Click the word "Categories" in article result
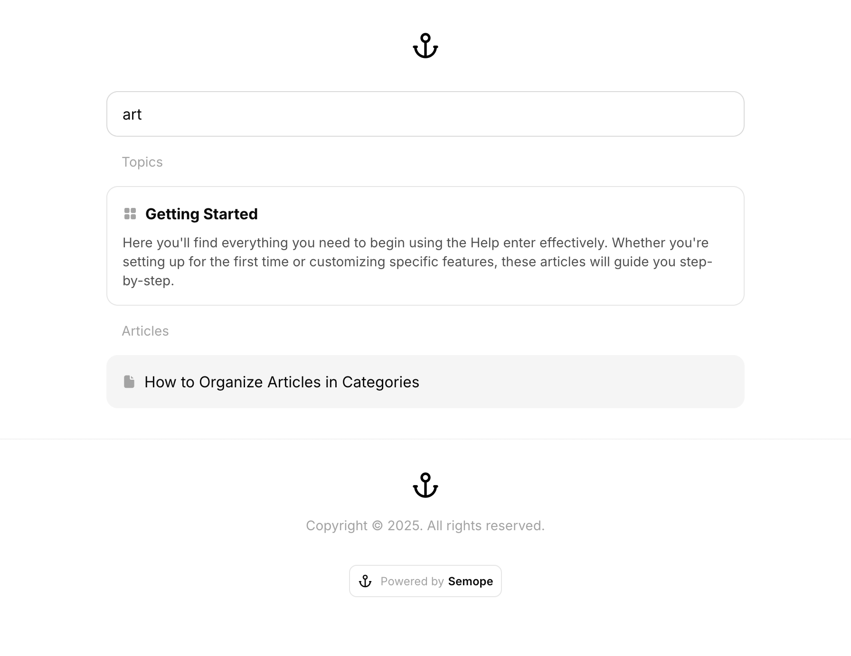 (380, 382)
